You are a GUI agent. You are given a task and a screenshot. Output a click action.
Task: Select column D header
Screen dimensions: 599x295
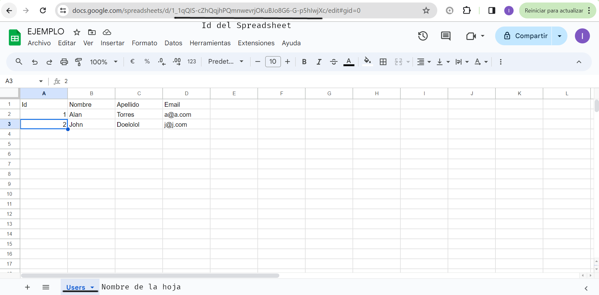(186, 93)
